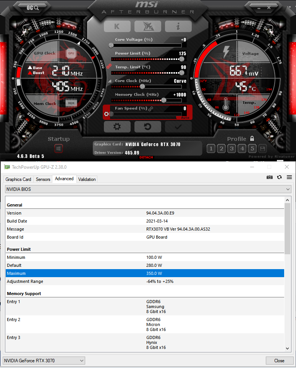Click the Power Limit slider handle
This screenshot has width=296, height=368.
pyautogui.click(x=182, y=59)
